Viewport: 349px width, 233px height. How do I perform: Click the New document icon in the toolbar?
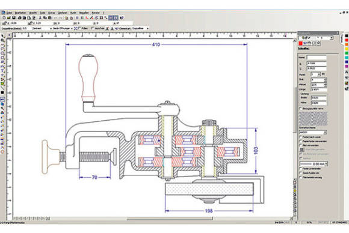[x=4, y=18]
